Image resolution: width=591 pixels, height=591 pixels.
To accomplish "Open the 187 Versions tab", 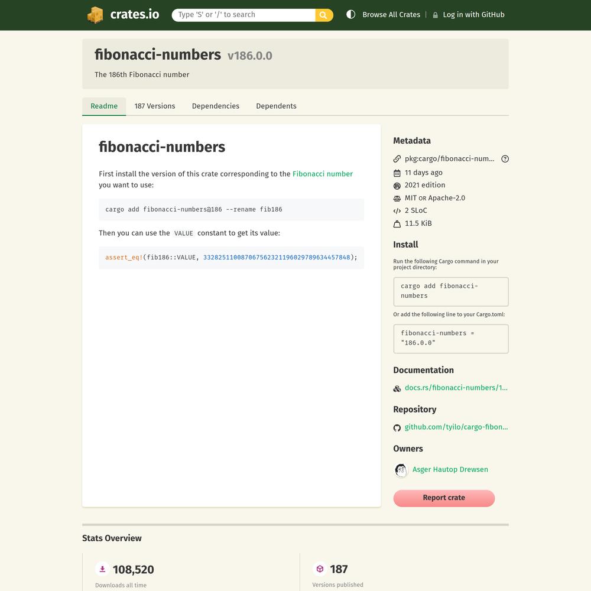I will 155,106.
